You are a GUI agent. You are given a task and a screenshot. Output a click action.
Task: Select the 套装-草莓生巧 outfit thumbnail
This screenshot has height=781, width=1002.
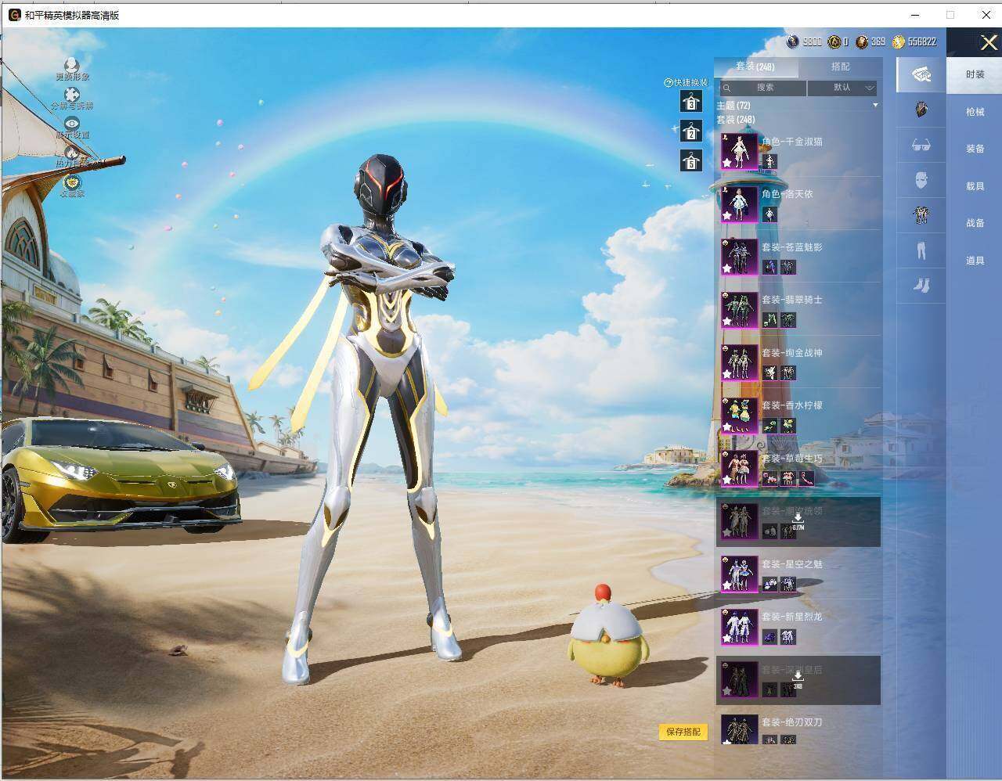pos(739,468)
